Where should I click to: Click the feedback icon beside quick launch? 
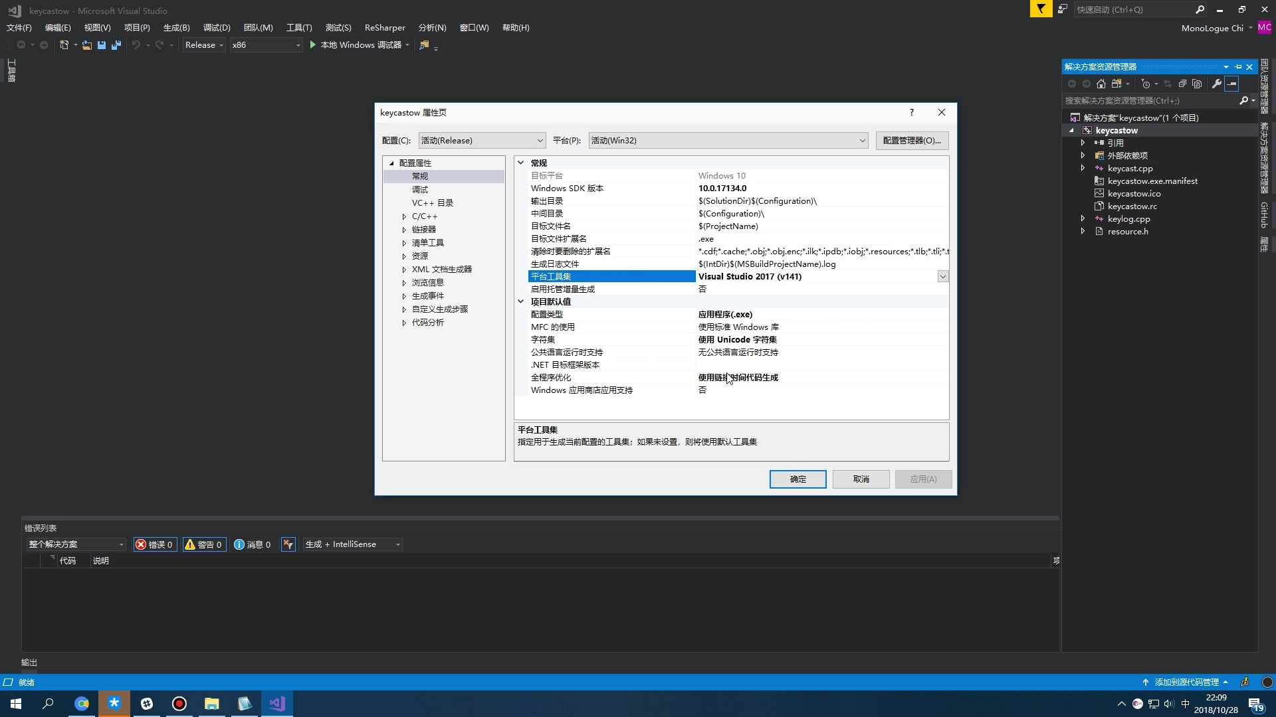[1063, 9]
